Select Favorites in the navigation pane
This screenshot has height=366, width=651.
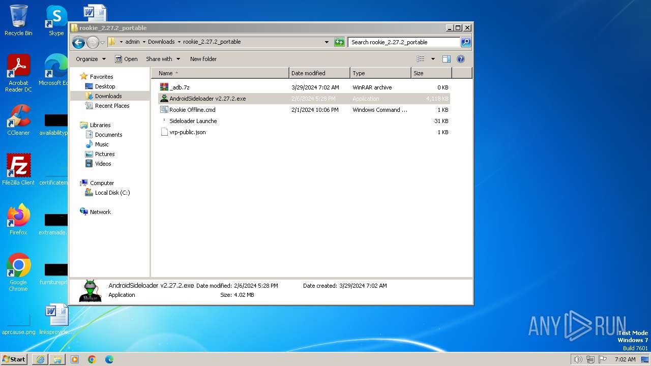pos(101,77)
